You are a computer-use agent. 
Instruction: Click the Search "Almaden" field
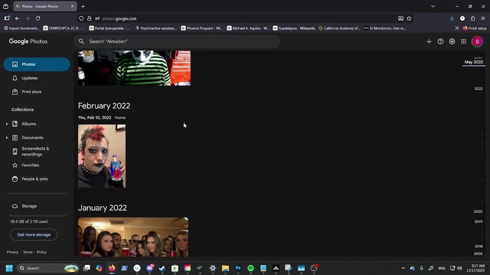[177, 41]
